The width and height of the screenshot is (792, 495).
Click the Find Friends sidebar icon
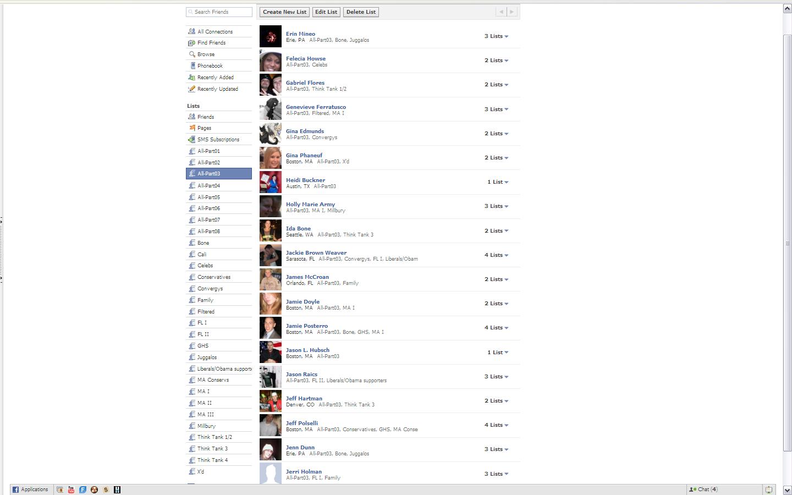pos(191,43)
